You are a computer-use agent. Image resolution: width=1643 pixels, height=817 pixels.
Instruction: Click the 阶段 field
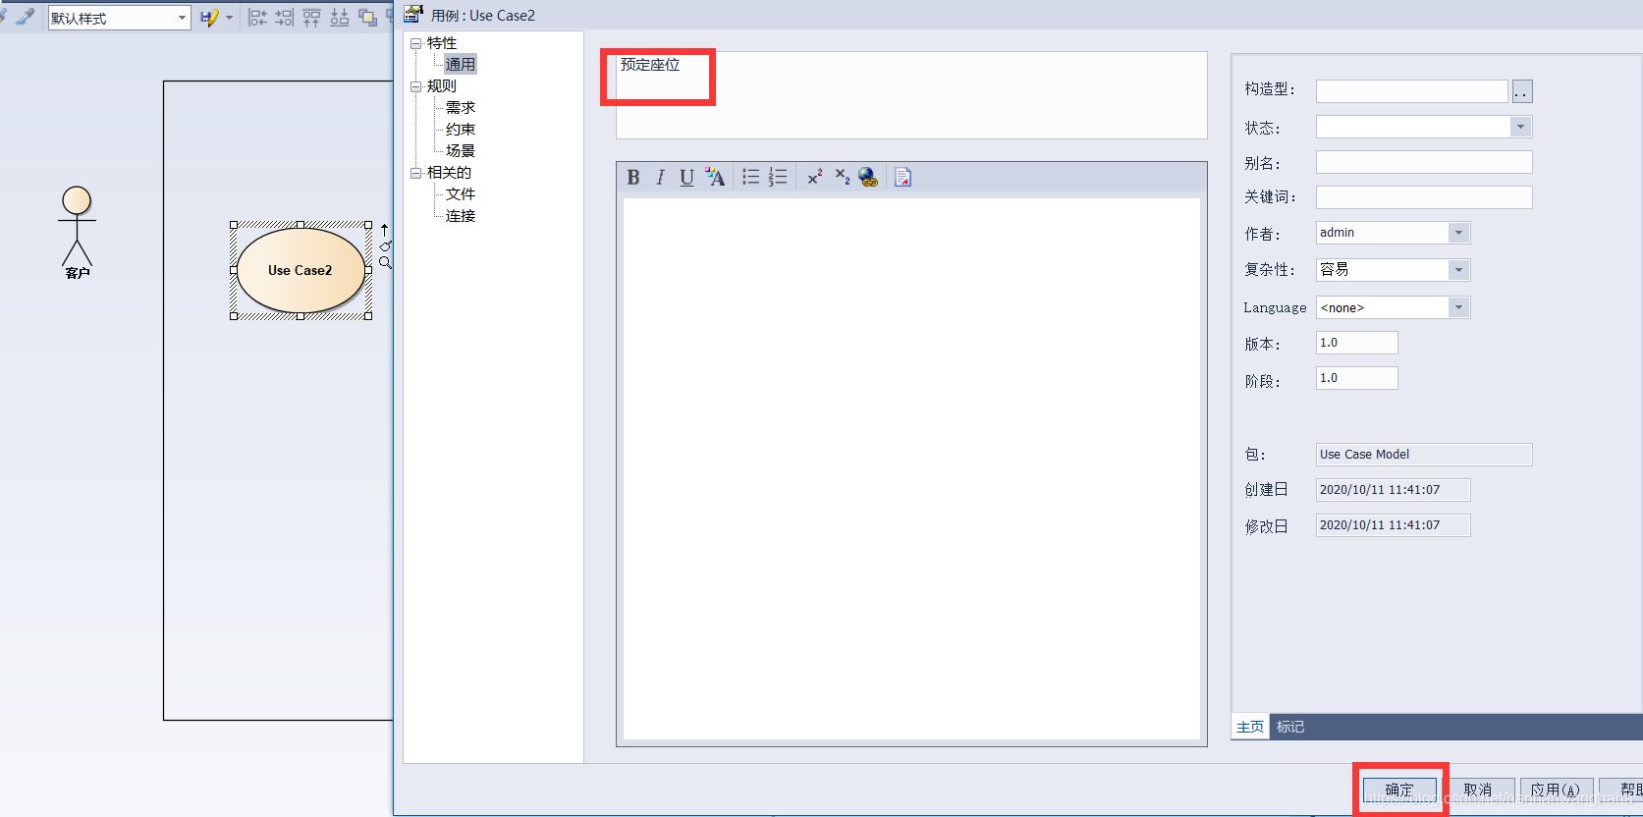(1357, 378)
